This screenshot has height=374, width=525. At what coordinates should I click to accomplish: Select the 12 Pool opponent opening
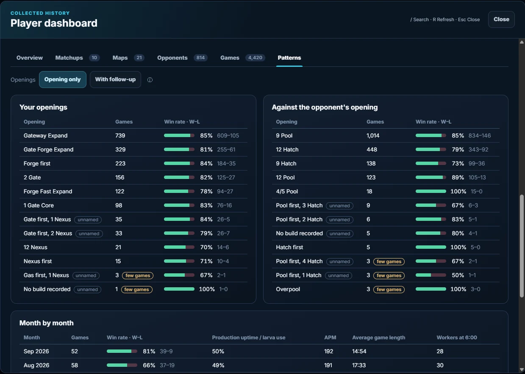pyautogui.click(x=386, y=178)
